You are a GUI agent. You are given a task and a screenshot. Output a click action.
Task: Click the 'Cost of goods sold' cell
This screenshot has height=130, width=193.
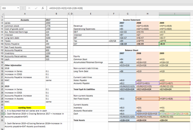coord(25,29)
